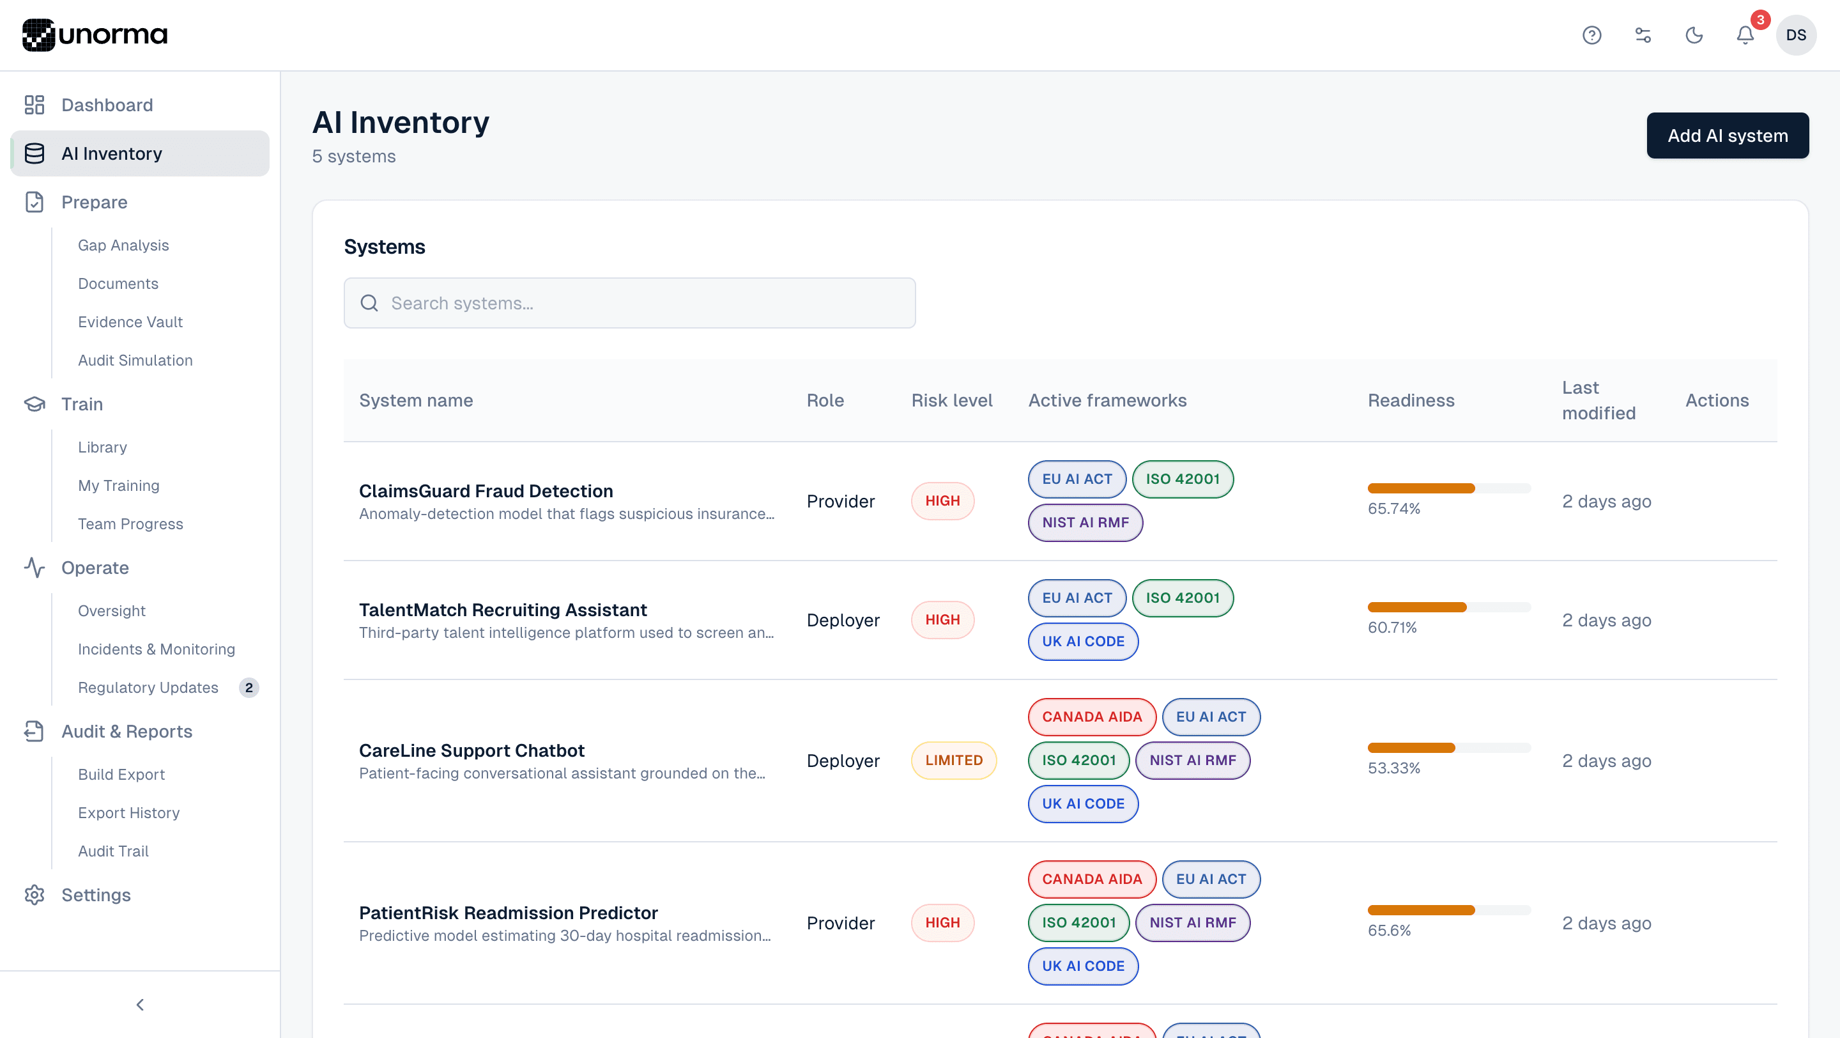Click Readiness column header
The height and width of the screenshot is (1038, 1840).
pyautogui.click(x=1411, y=401)
